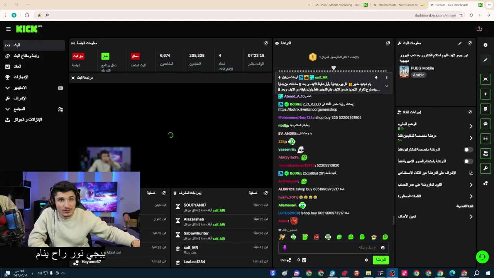The image size is (494, 278).
Task: Toggle subscribers-only chat switch
Action: 468,149
